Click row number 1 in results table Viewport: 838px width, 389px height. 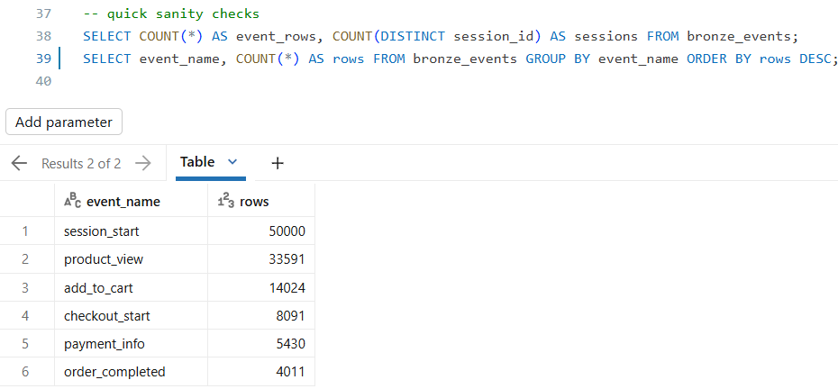(25, 231)
